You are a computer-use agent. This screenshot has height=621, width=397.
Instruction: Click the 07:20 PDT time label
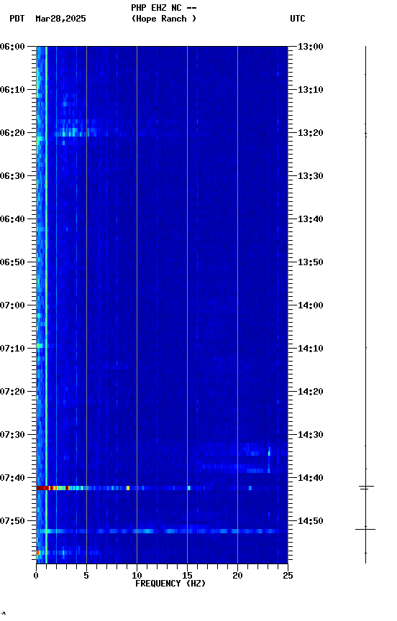(x=12, y=392)
